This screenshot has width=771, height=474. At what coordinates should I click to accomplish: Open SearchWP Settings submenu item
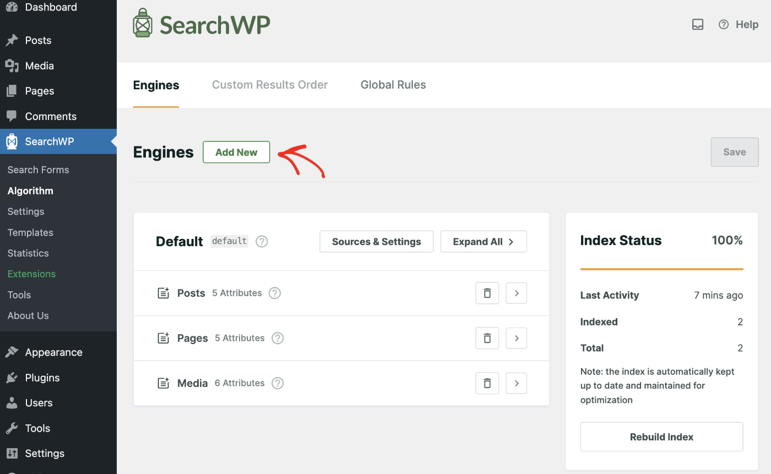point(26,211)
